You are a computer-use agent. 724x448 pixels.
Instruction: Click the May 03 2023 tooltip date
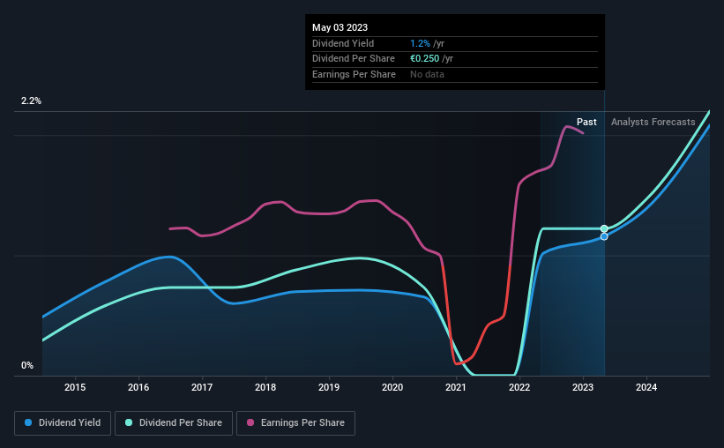point(340,27)
